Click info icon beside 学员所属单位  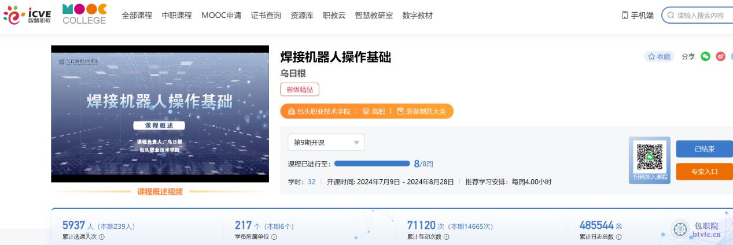click(x=274, y=237)
